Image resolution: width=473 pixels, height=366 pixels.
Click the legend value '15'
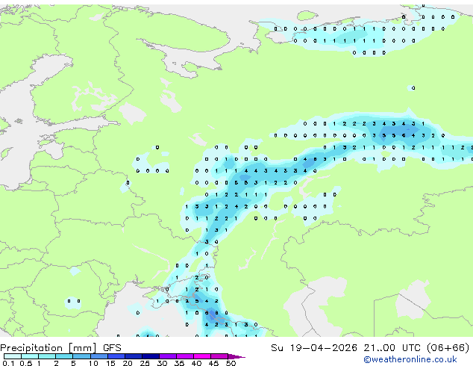point(110,363)
